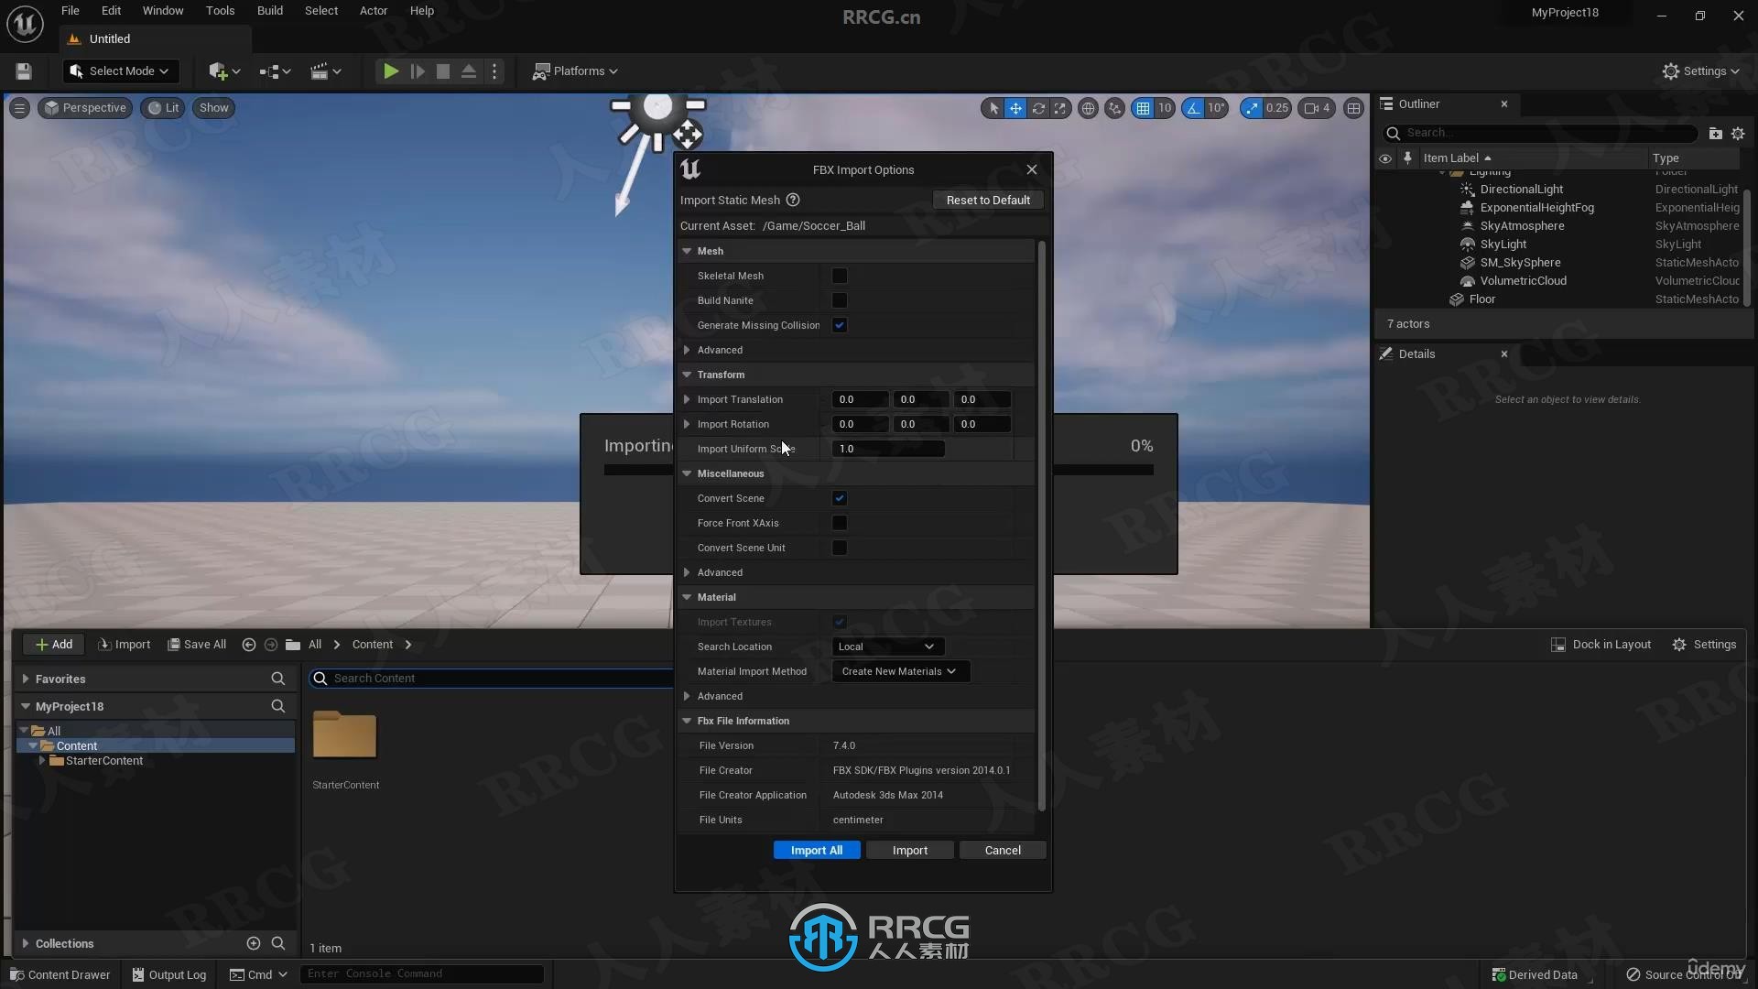This screenshot has height=989, width=1758.
Task: Open the Content Drawer button
Action: pyautogui.click(x=60, y=974)
